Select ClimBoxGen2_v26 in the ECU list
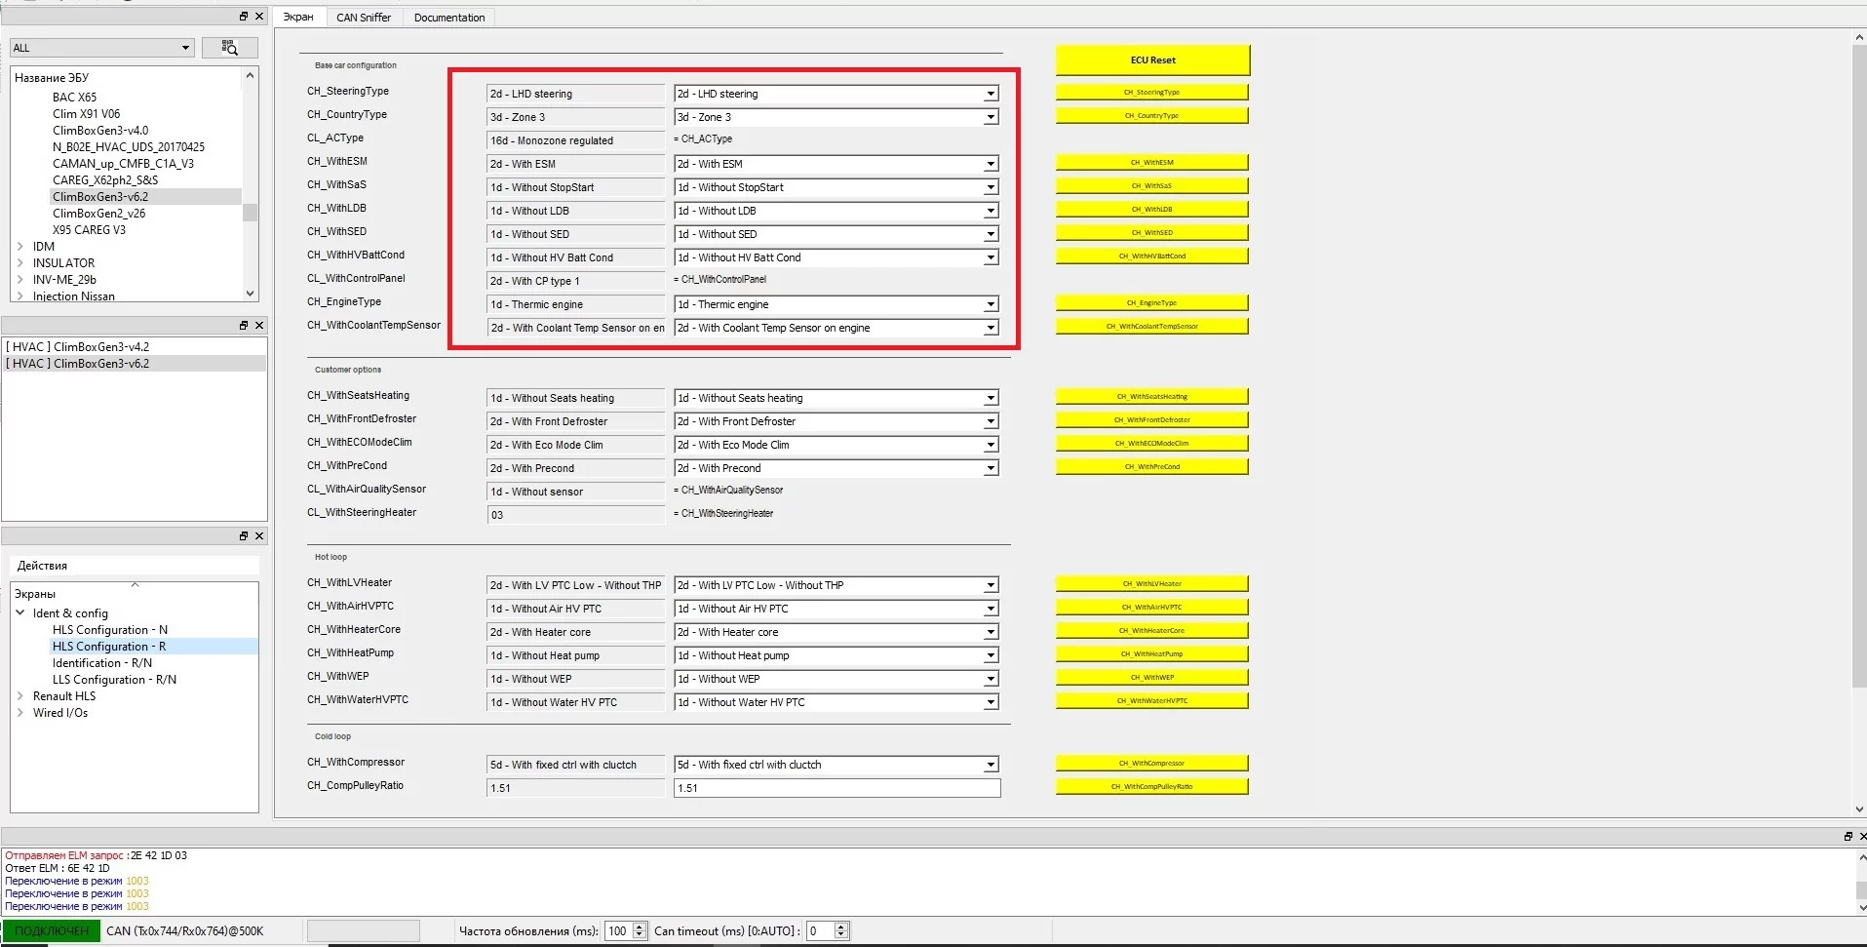Viewport: 1867px width, 947px height. (98, 214)
